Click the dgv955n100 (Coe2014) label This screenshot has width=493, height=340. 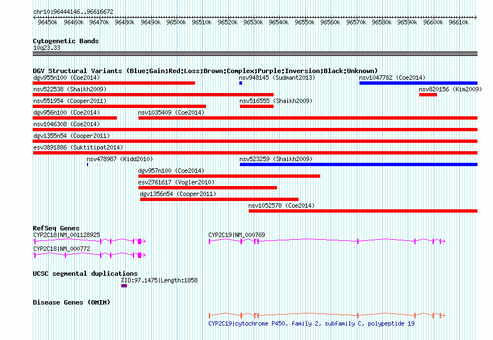[66, 78]
